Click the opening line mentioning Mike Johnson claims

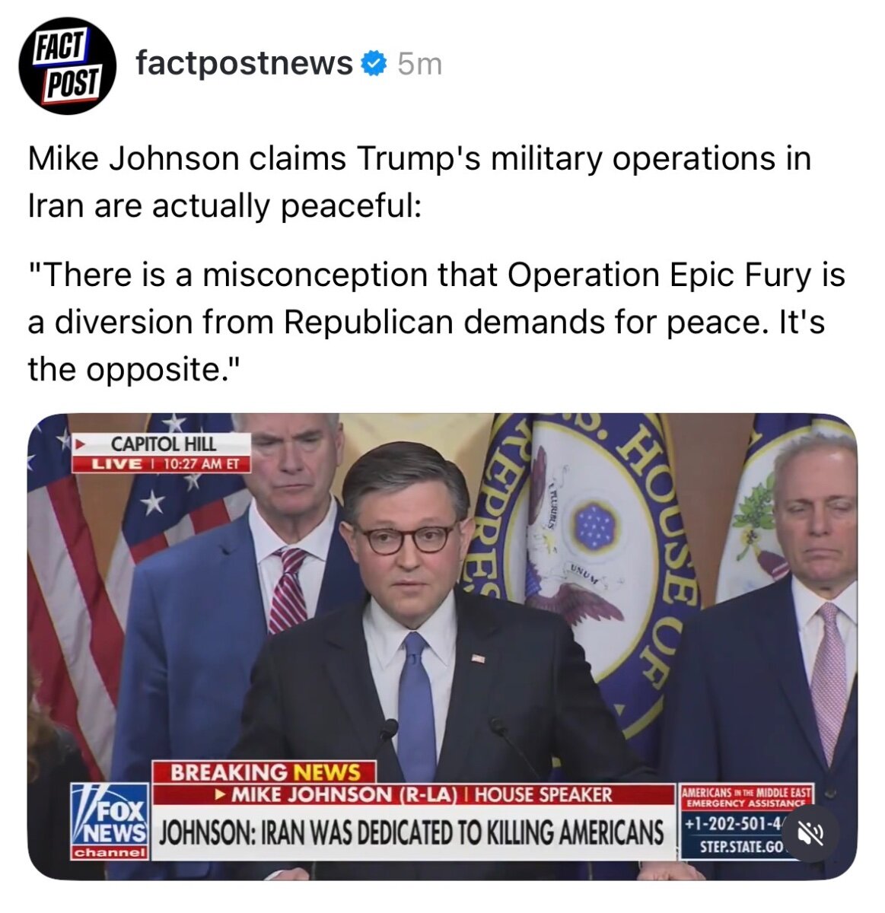pos(419,183)
